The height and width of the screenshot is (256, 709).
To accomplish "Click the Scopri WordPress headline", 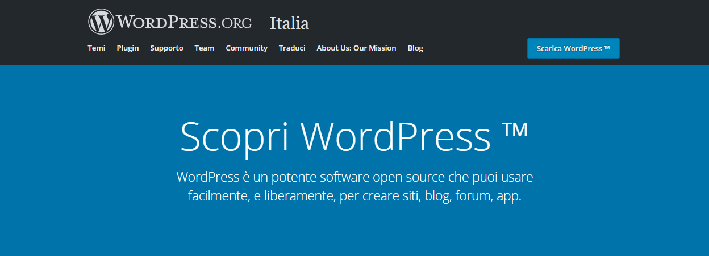I will pos(335,137).
